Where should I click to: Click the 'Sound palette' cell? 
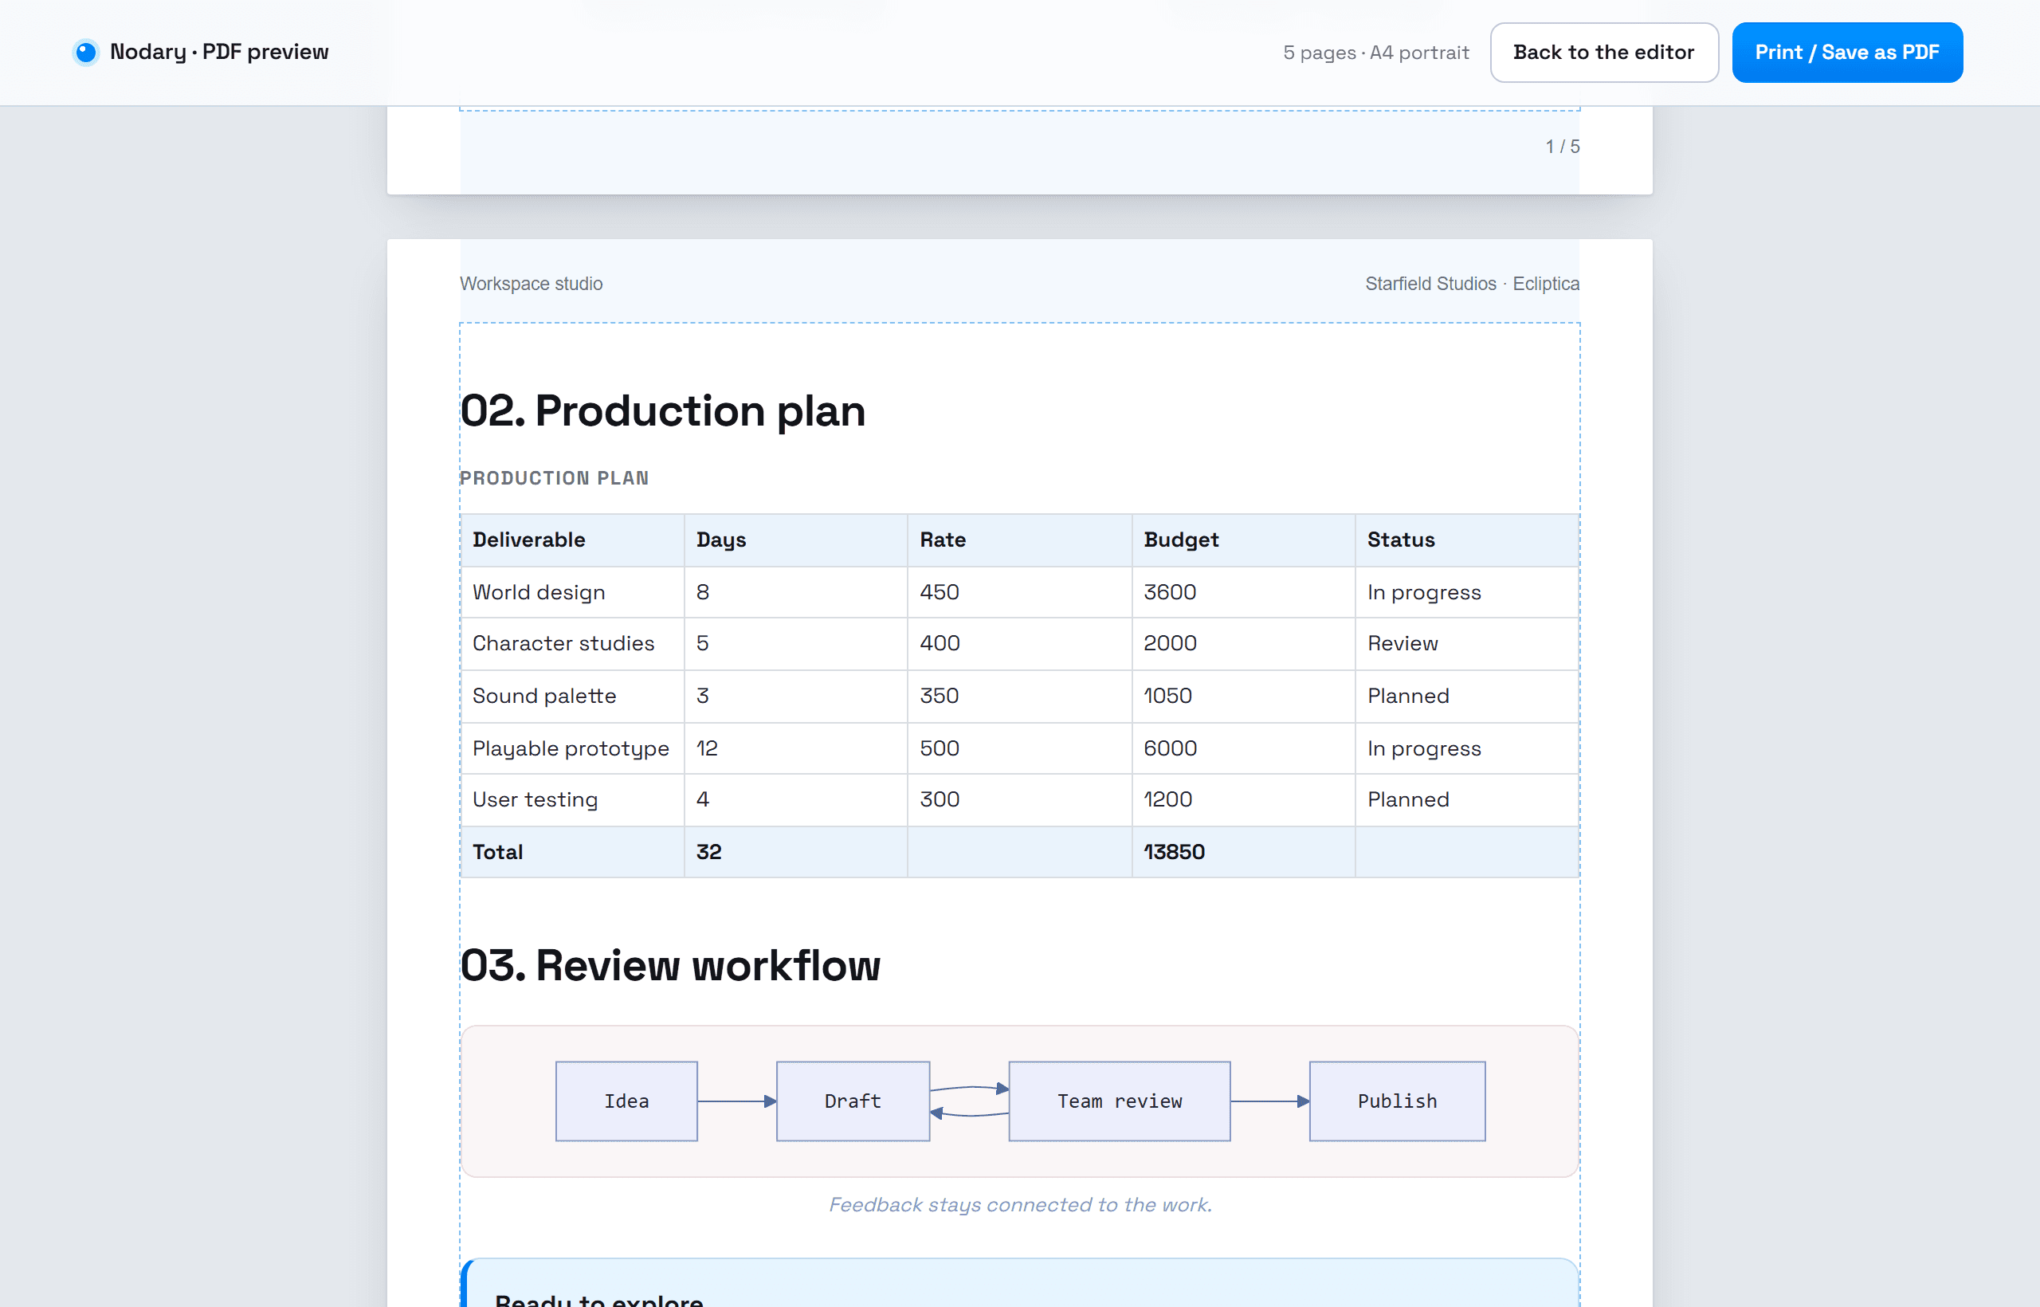pos(573,696)
